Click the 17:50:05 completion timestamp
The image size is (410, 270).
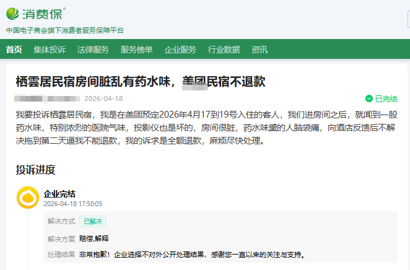90,203
